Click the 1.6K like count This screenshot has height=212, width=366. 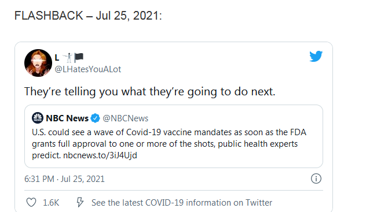[x=51, y=203]
